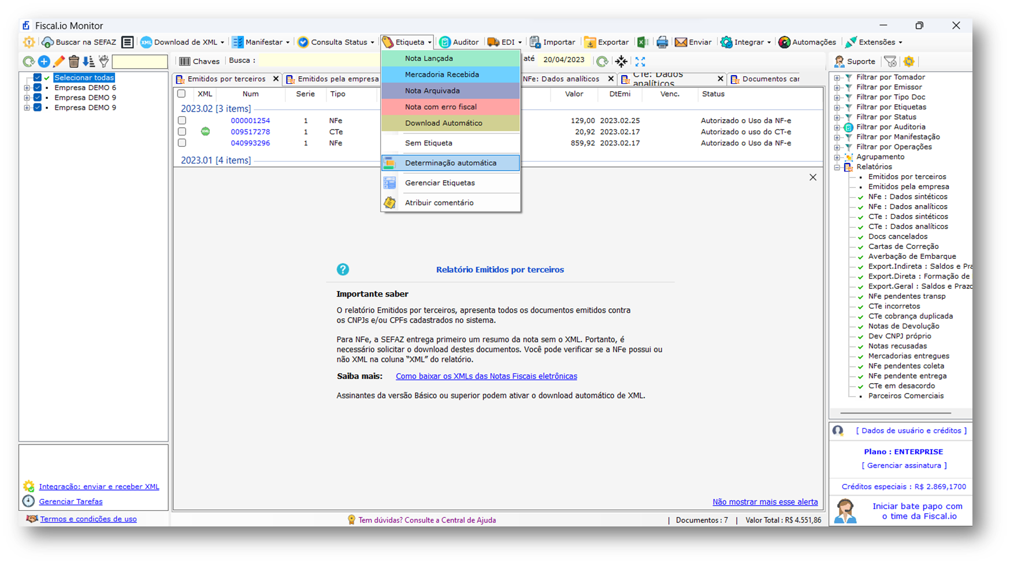Click the Enviar envelope icon
1010x564 pixels.
coord(681,42)
